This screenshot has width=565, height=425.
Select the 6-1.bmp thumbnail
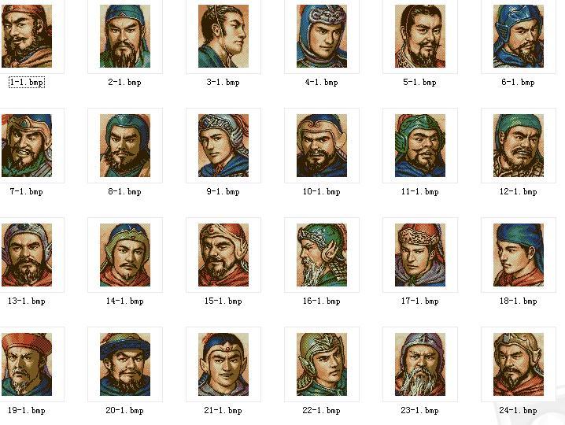pyautogui.click(x=519, y=36)
